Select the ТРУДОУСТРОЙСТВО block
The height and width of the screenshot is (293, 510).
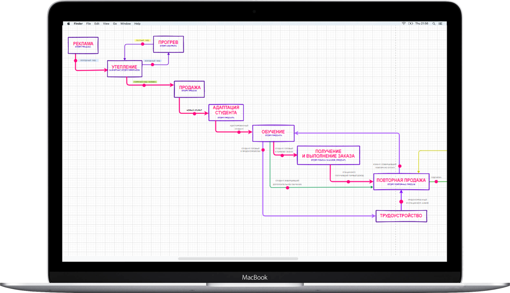coord(401,216)
